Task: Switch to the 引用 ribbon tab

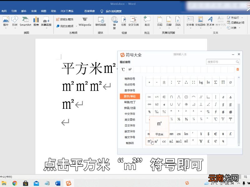Action: (14, 11)
